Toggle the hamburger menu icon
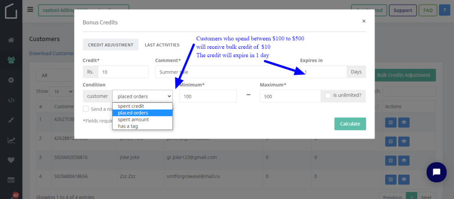Image resolution: width=454 pixels, height=199 pixels. pyautogui.click(x=31, y=10)
